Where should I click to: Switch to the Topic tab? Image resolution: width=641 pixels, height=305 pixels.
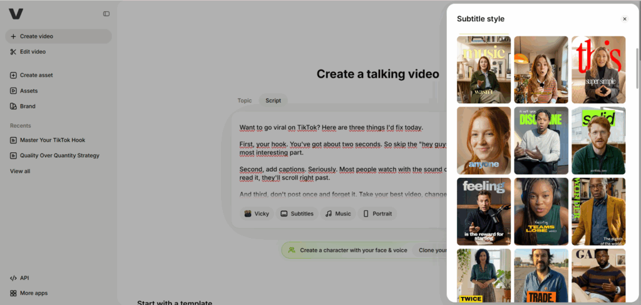[x=245, y=101]
